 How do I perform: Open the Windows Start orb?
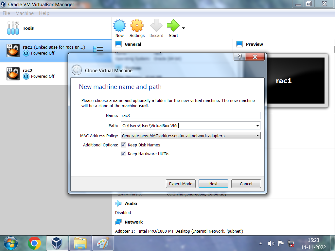pyautogui.click(x=11, y=243)
